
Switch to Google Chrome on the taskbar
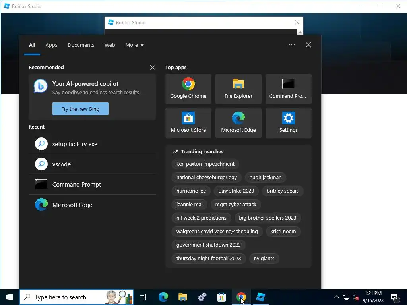click(x=241, y=297)
